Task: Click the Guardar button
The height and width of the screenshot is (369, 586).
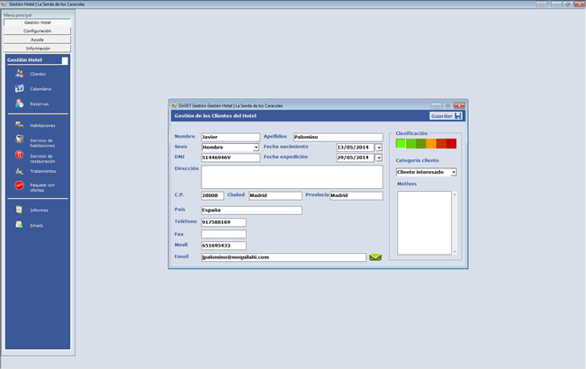Action: point(446,116)
